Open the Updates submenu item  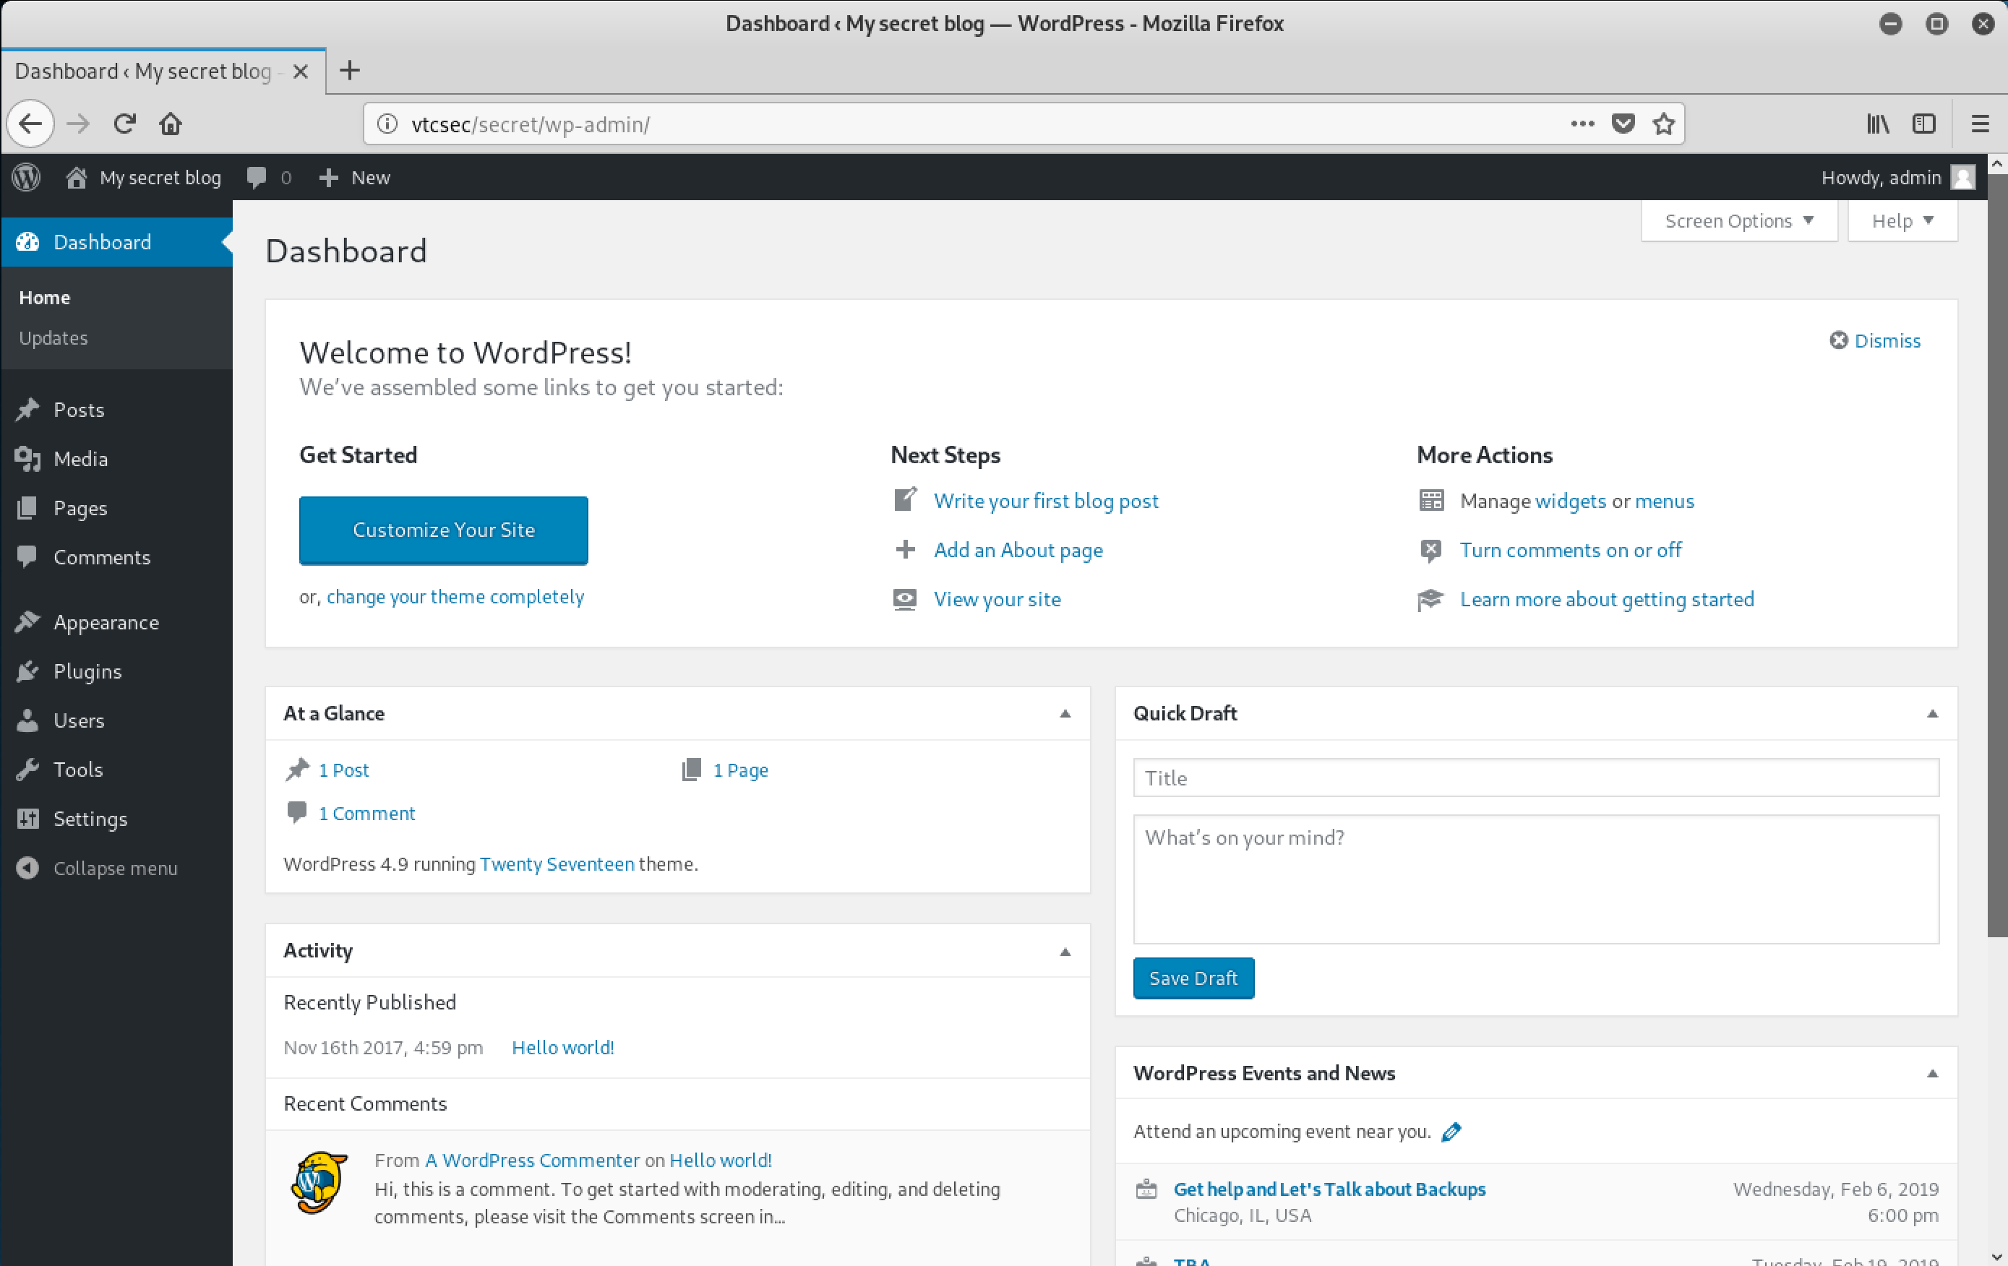point(53,337)
